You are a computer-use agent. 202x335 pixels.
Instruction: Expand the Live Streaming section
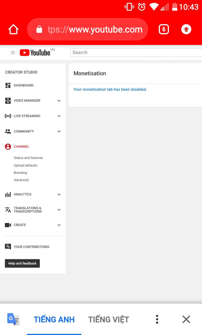pyautogui.click(x=59, y=116)
